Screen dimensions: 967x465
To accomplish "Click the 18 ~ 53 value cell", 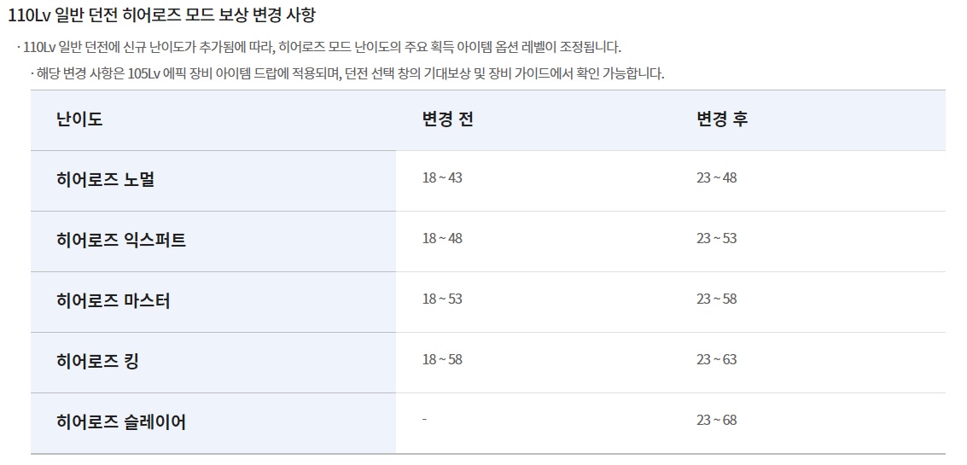I will [x=442, y=299].
